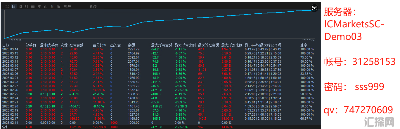This screenshot has width=400, height=129.
Task: Switch to 月 monthly view
Action: click(27, 6)
